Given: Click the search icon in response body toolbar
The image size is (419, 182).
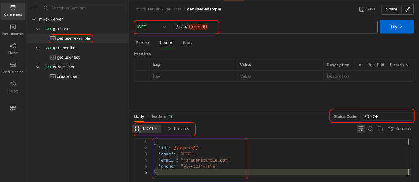Looking at the screenshot, I should [370, 129].
